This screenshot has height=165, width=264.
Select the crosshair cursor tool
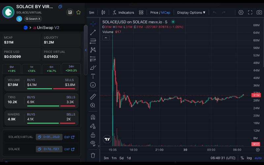tap(93, 24)
